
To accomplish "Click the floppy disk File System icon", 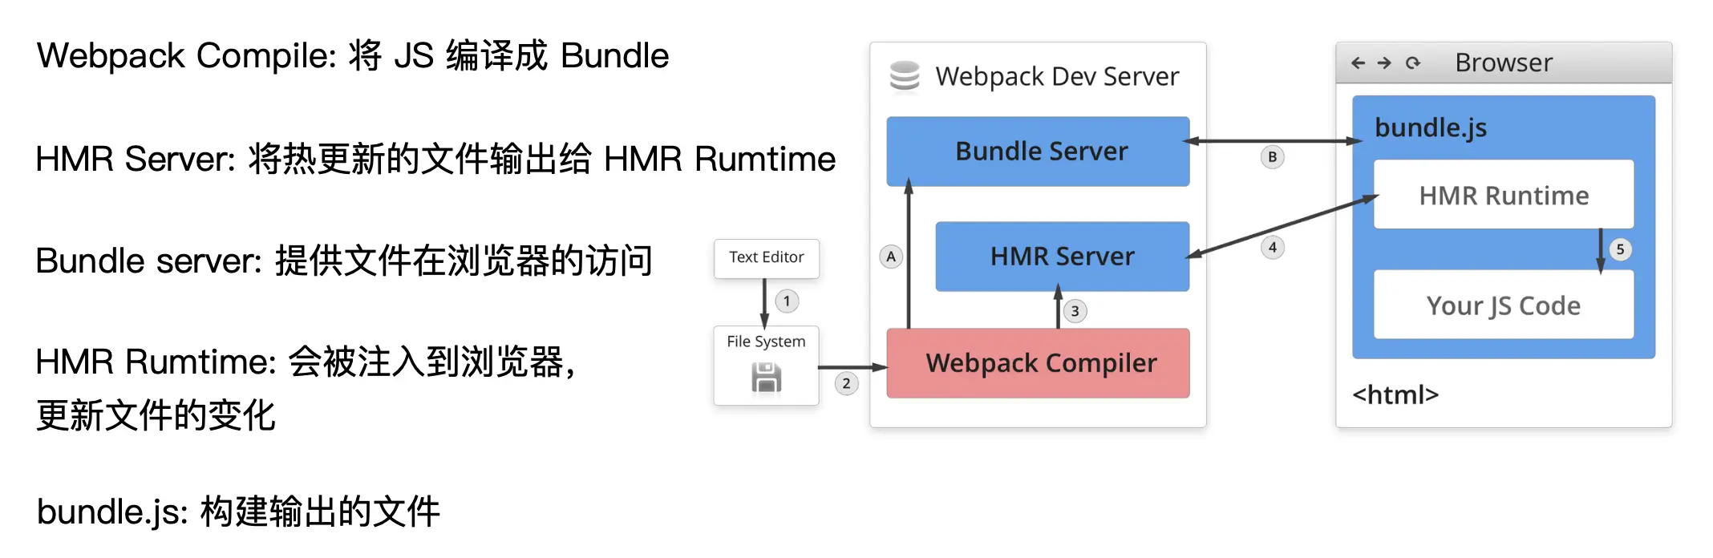I will pyautogui.click(x=767, y=378).
